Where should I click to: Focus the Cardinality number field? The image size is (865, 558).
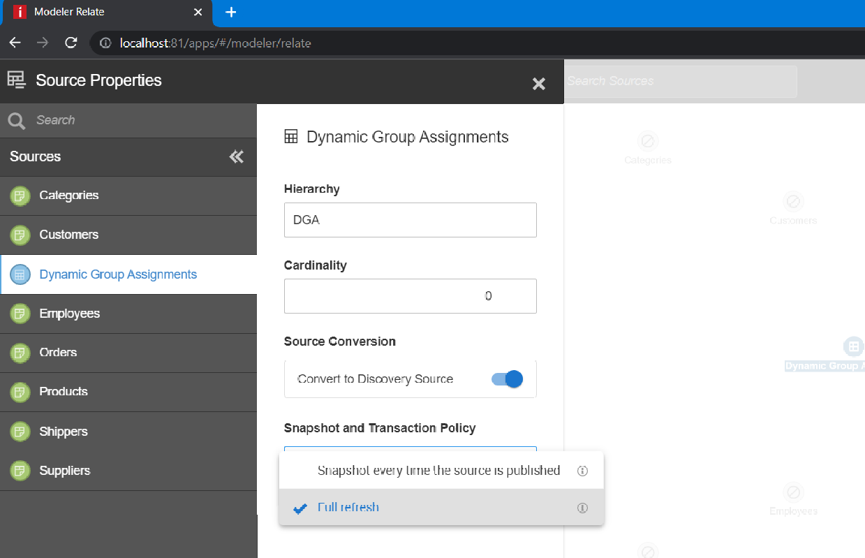pyautogui.click(x=411, y=296)
